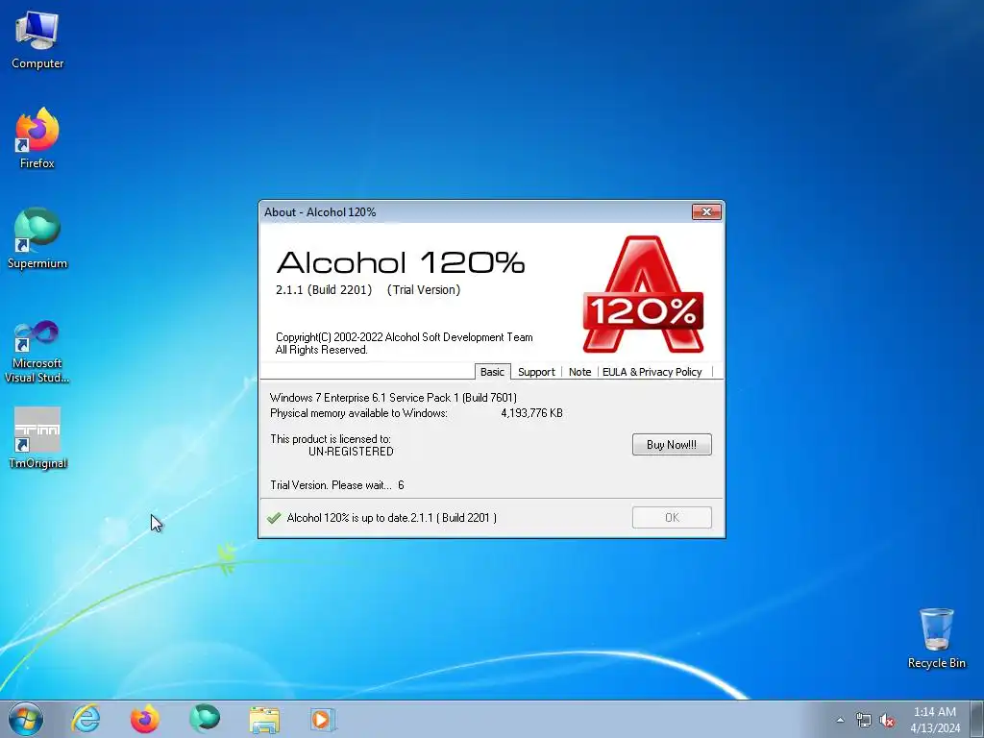984x738 pixels.
Task: Click the Buy Now!!! button
Action: (x=672, y=444)
